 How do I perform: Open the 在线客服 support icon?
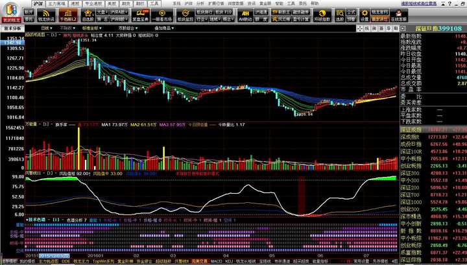click(x=398, y=15)
